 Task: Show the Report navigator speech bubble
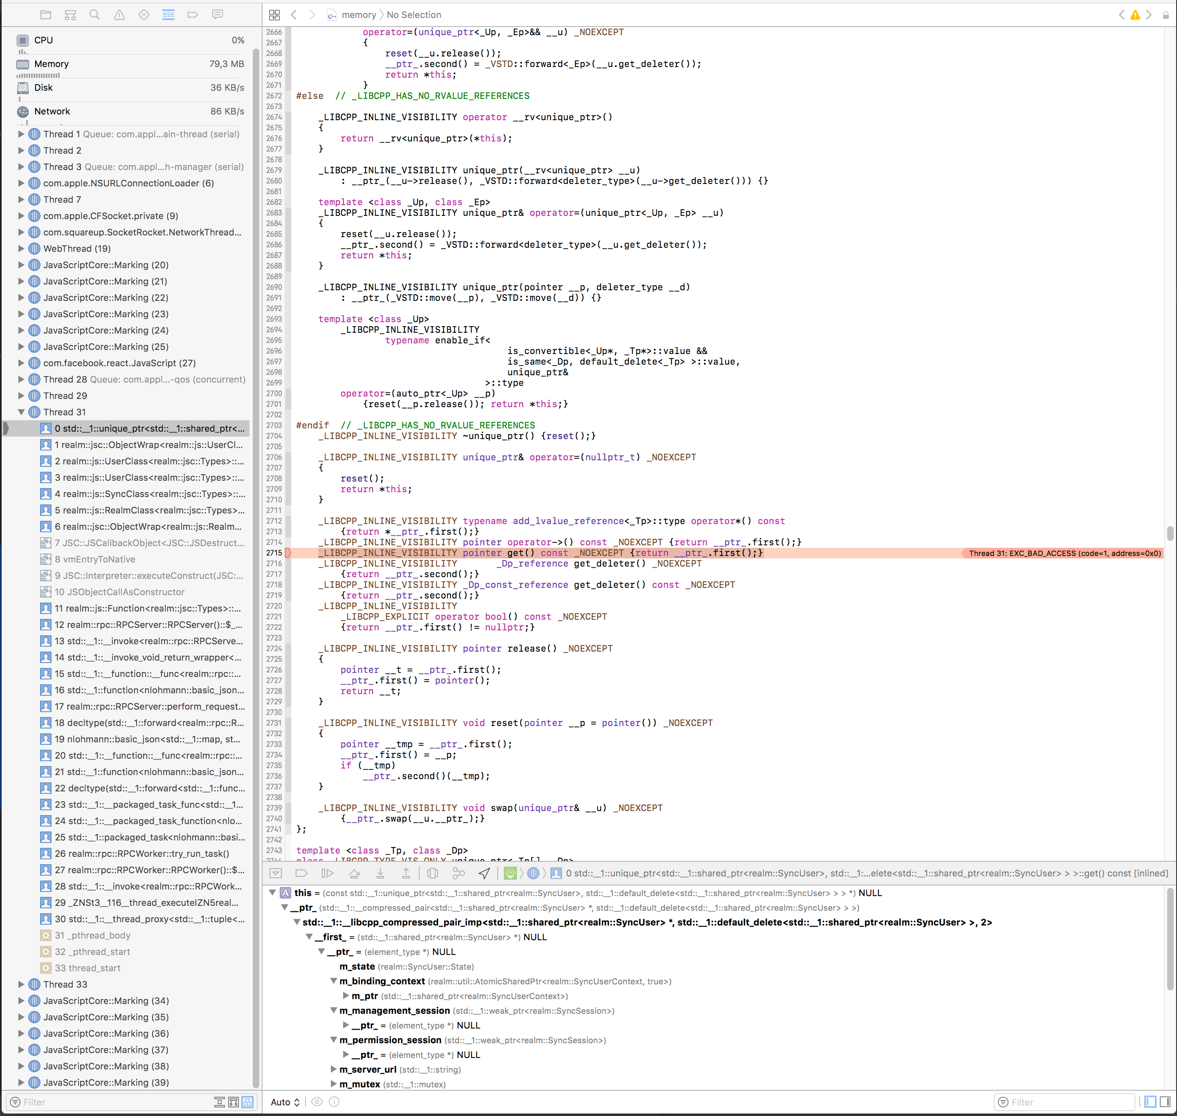(x=217, y=14)
